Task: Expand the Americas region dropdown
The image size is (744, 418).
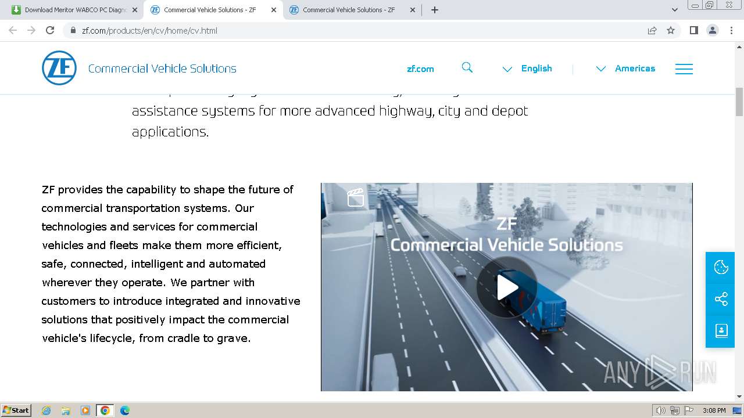Action: tap(625, 69)
